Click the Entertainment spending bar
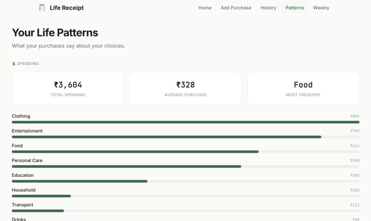371x221 pixels. click(x=185, y=137)
